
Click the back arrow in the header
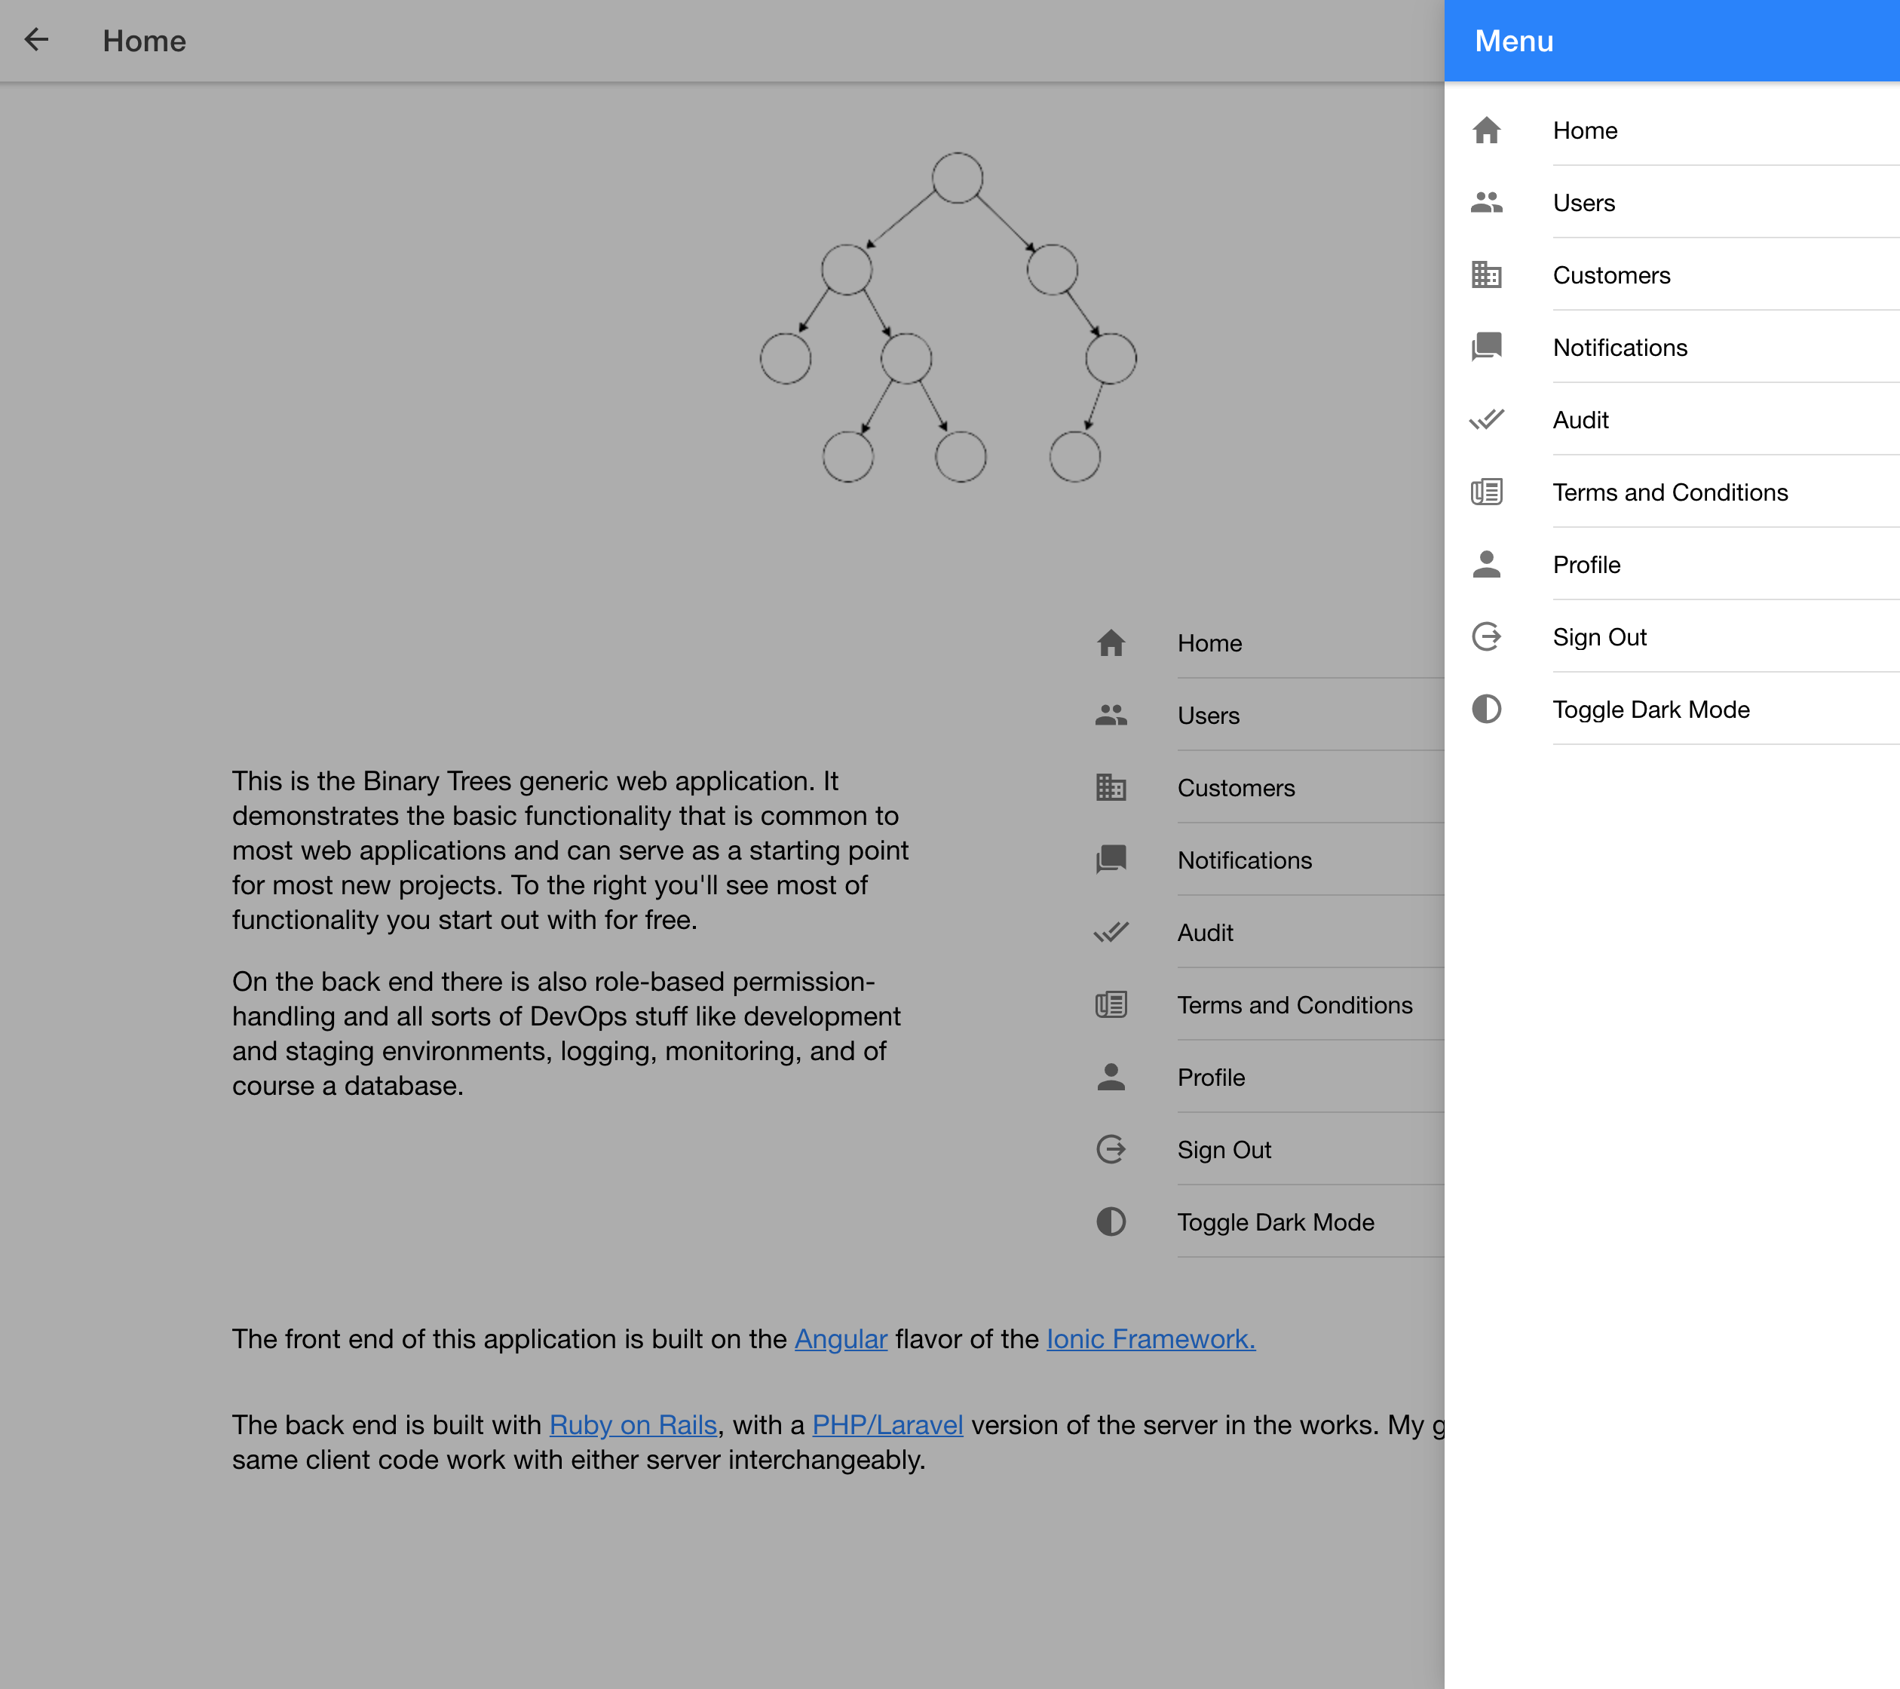(36, 40)
